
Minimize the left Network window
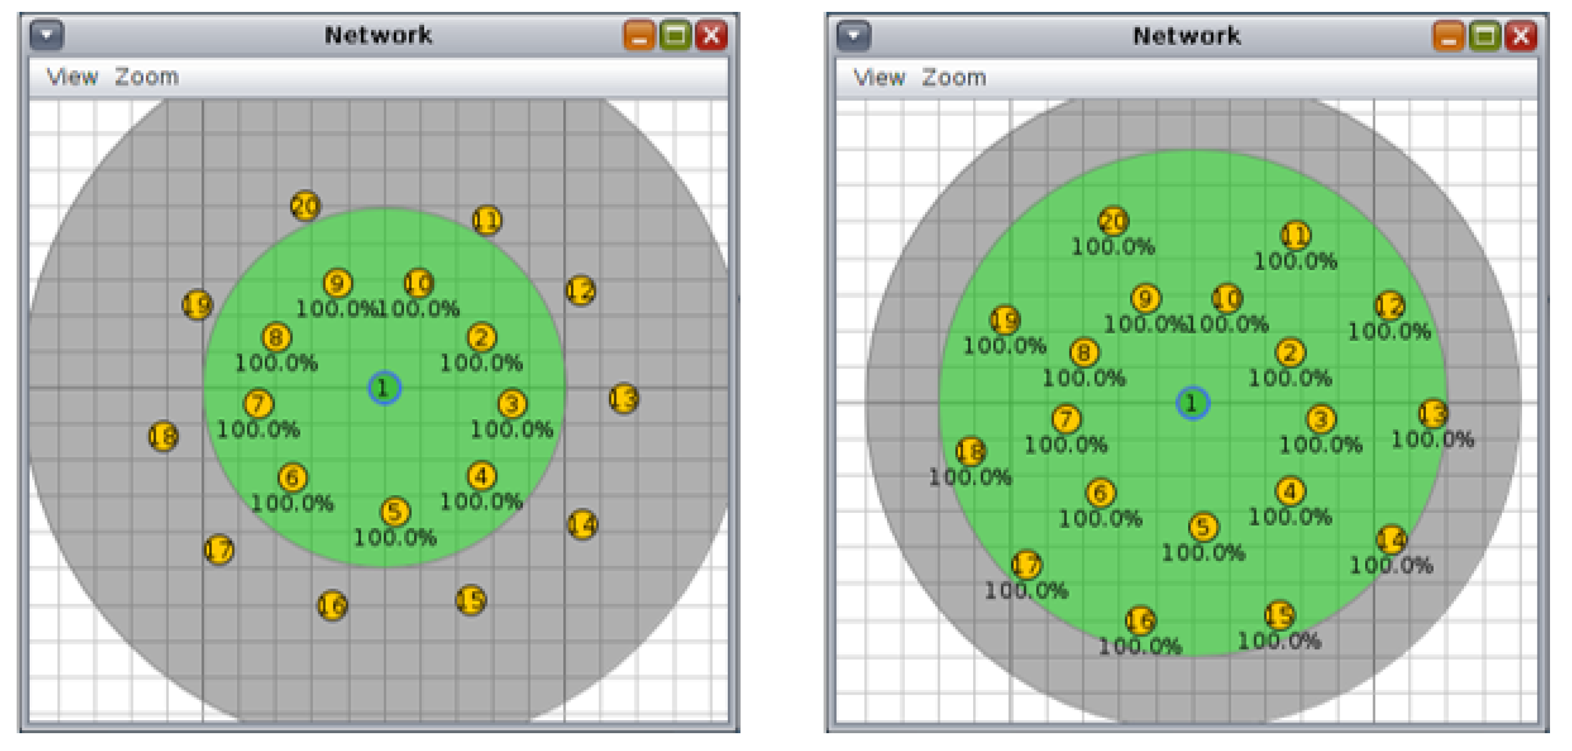(x=639, y=36)
